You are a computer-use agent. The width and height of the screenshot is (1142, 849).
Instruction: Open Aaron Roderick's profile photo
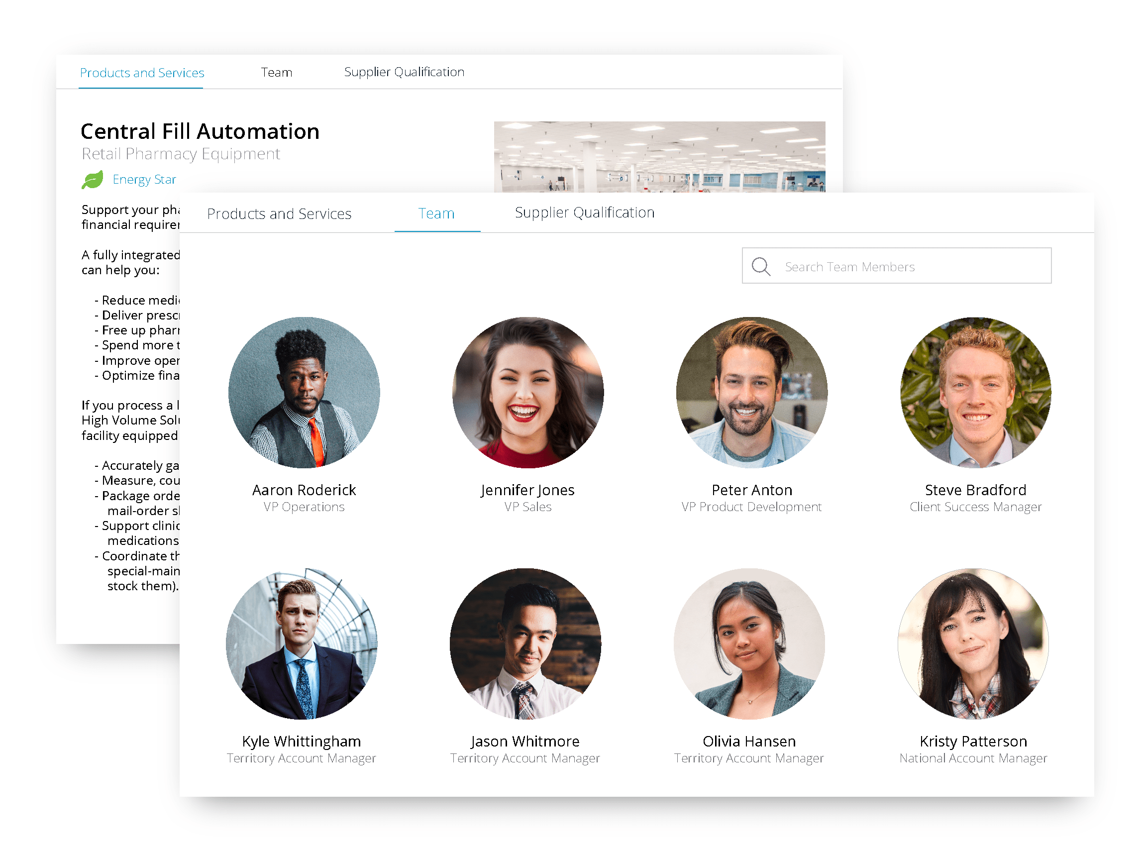304,392
